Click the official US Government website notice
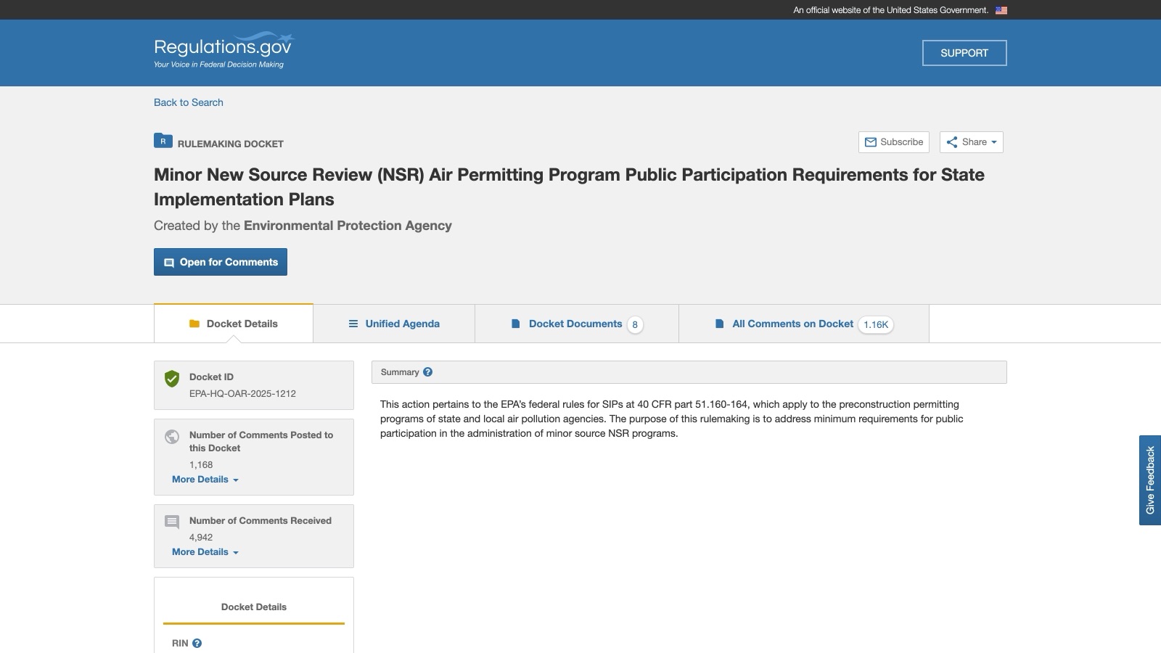Image resolution: width=1161 pixels, height=653 pixels. (x=891, y=10)
